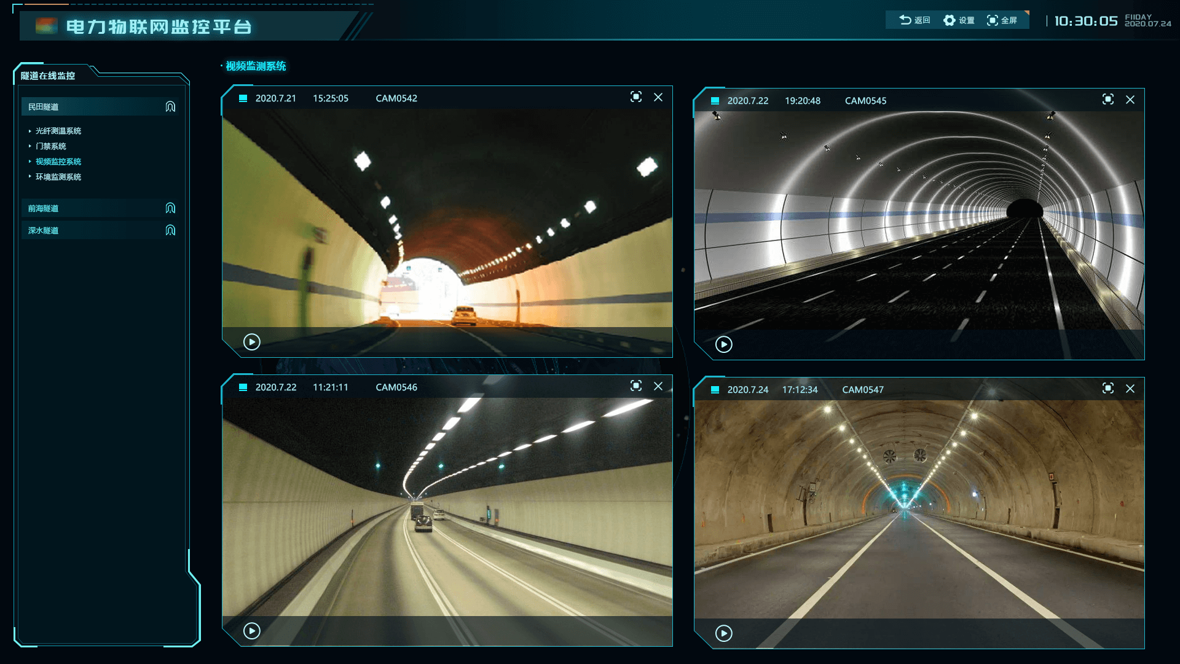Select 光纤测温系统 in the tree

click(x=58, y=131)
